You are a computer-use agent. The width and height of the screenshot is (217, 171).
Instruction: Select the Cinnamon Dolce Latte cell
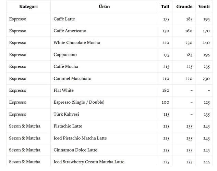[x=75, y=150]
